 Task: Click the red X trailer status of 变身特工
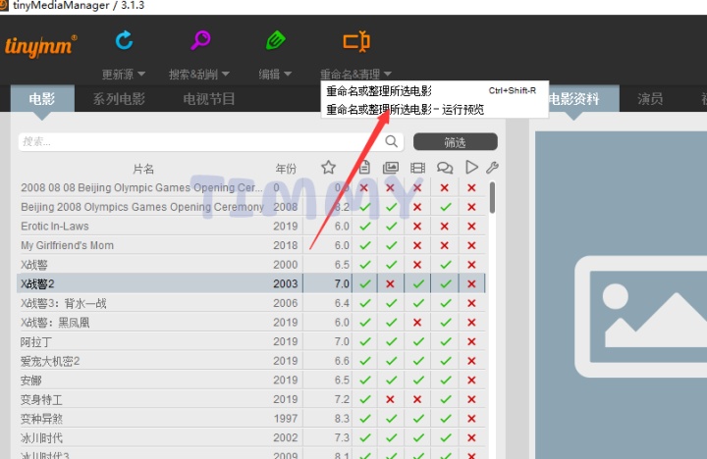[417, 399]
